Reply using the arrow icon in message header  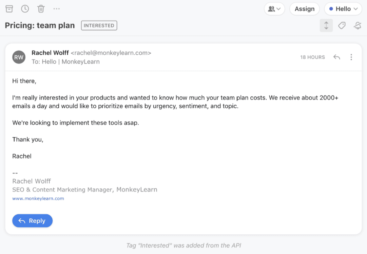pyautogui.click(x=336, y=57)
